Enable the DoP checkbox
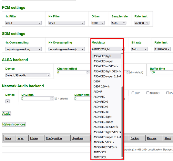 133,93
